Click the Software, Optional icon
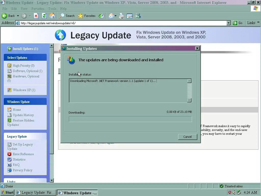Image resolution: width=261 pixels, height=196 pixels. pyautogui.click(x=9, y=71)
